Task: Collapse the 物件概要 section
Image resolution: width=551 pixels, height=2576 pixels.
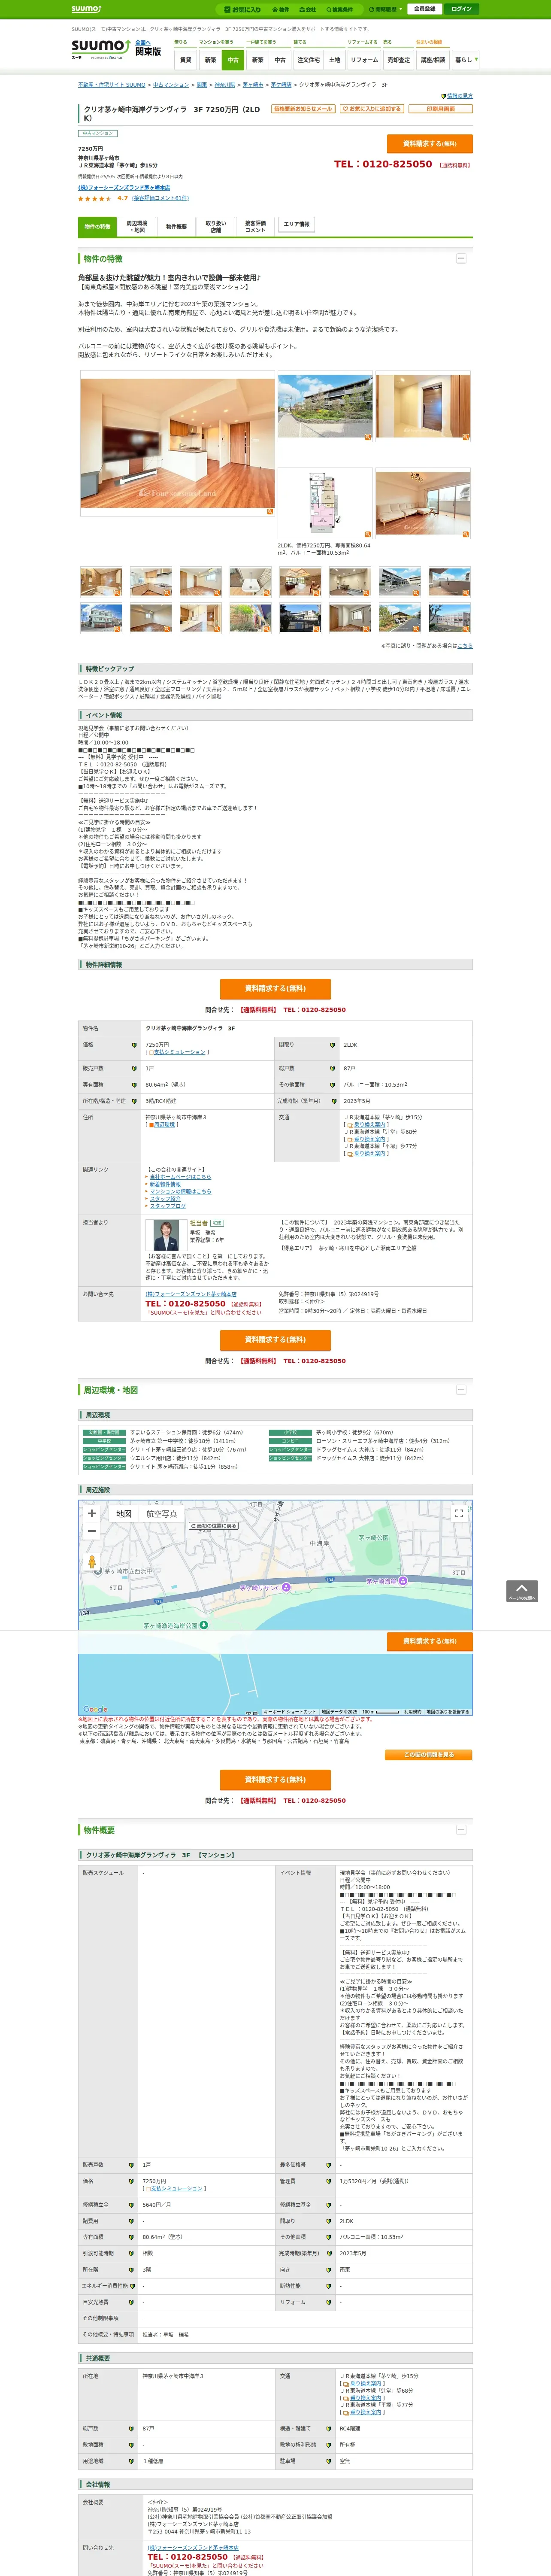Action: (461, 1830)
